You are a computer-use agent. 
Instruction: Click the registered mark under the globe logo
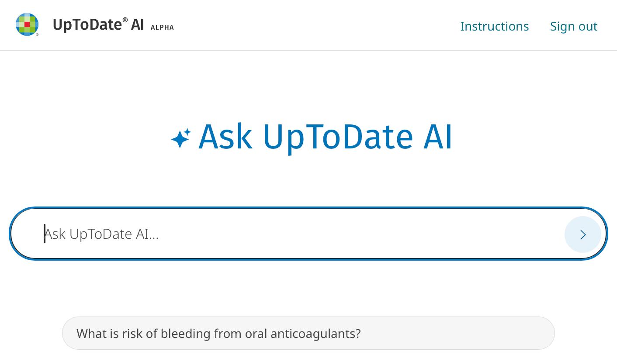point(37,34)
